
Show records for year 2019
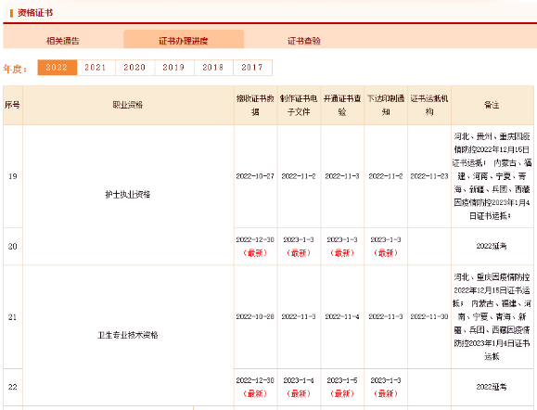click(174, 68)
